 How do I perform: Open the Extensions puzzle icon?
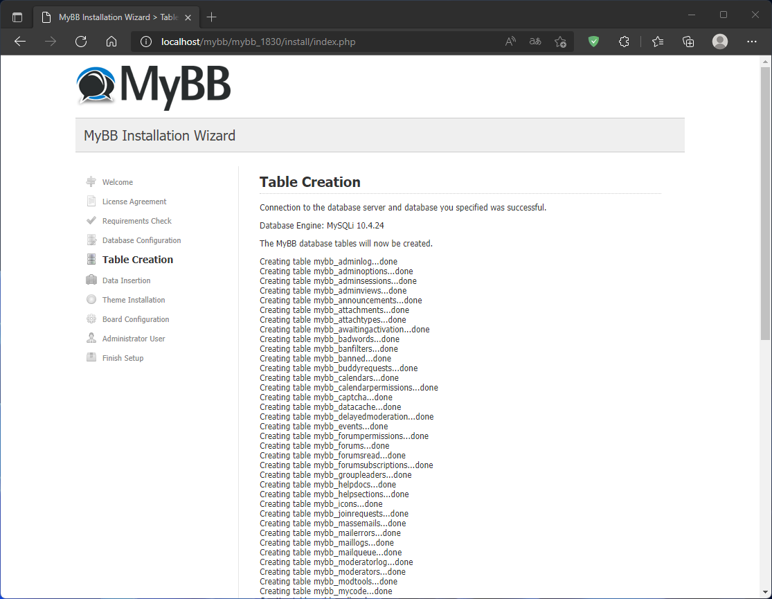pos(624,42)
